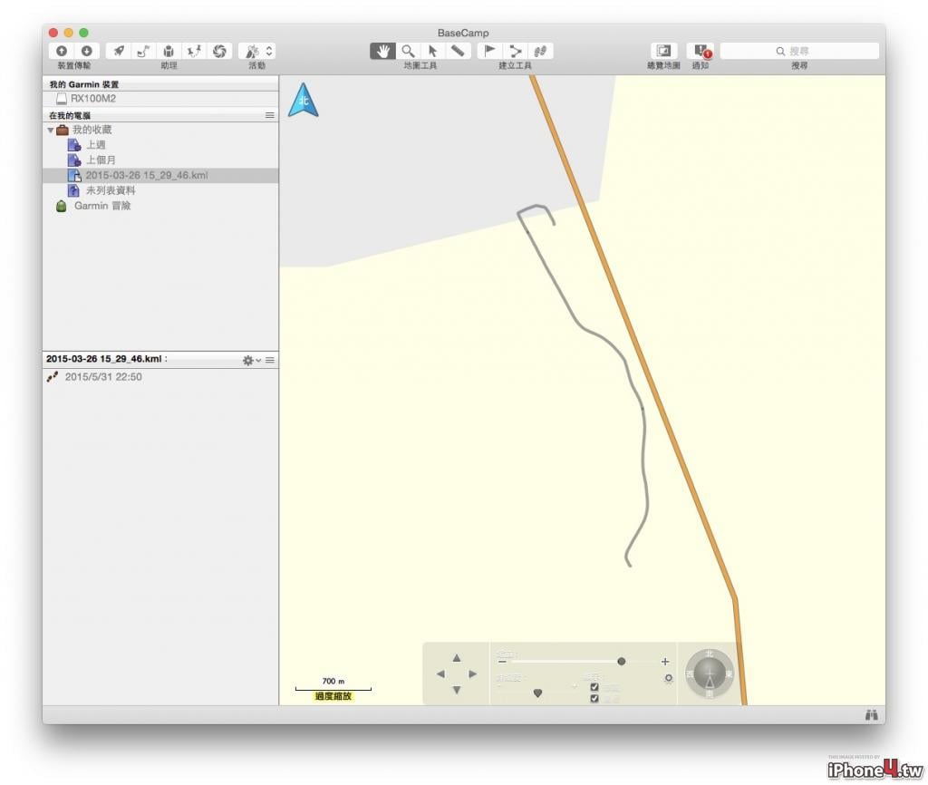This screenshot has height=785, width=928.
Task: Open the gear actions dropdown for kml list
Action: coord(251,360)
